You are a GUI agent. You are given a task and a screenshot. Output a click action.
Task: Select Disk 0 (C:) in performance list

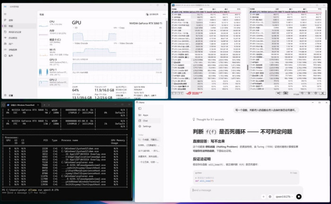click(53, 42)
